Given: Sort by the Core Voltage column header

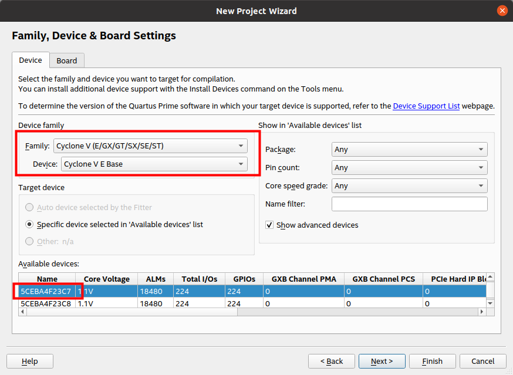Looking at the screenshot, I should (107, 279).
